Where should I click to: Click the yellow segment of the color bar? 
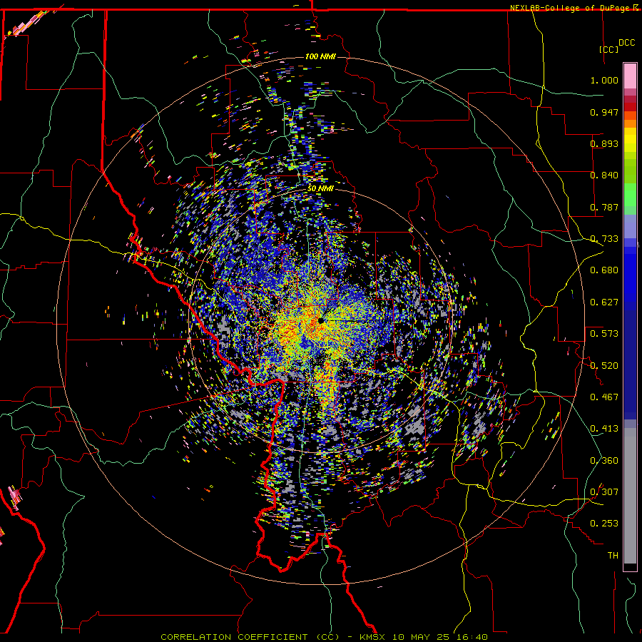click(630, 141)
